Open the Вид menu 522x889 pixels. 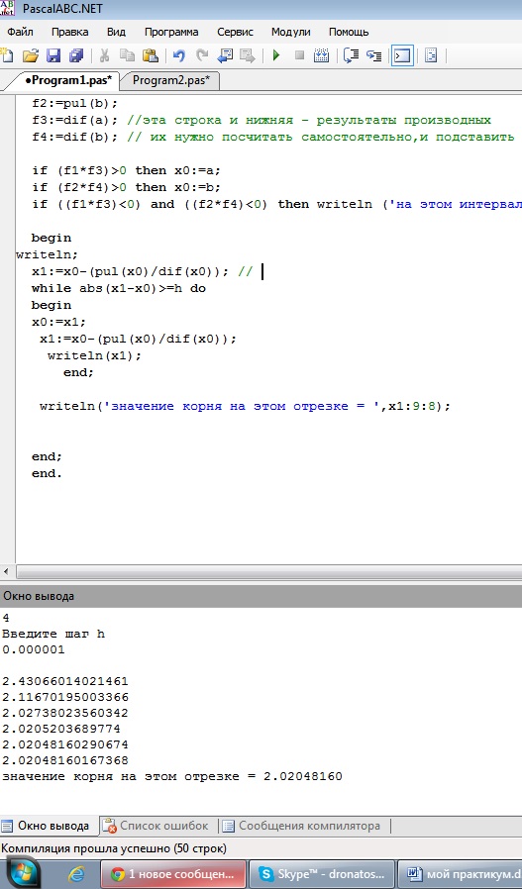point(116,32)
